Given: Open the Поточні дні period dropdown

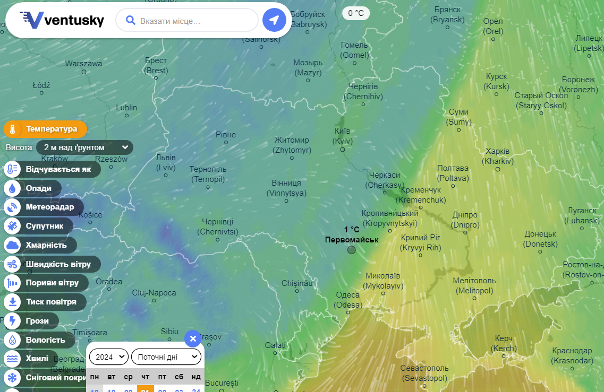Looking at the screenshot, I should click(x=166, y=357).
